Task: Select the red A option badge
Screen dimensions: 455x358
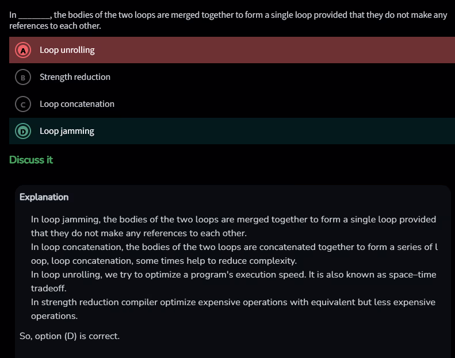Action: point(23,51)
